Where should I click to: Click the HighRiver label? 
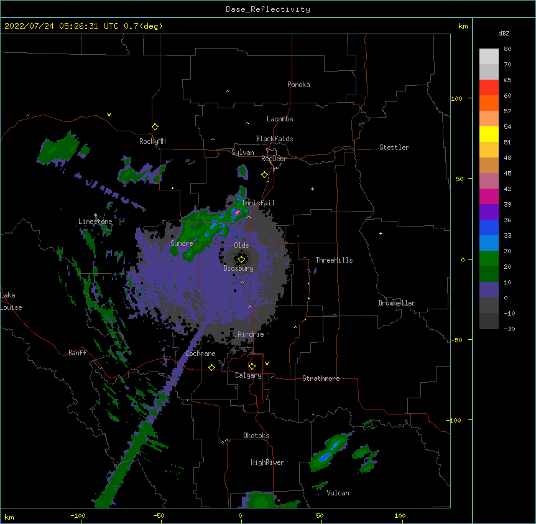click(x=267, y=462)
